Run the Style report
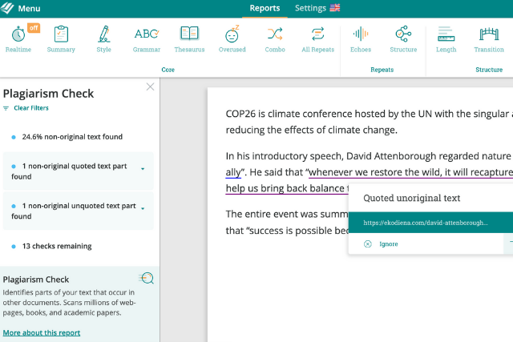513x342 pixels. [103, 38]
